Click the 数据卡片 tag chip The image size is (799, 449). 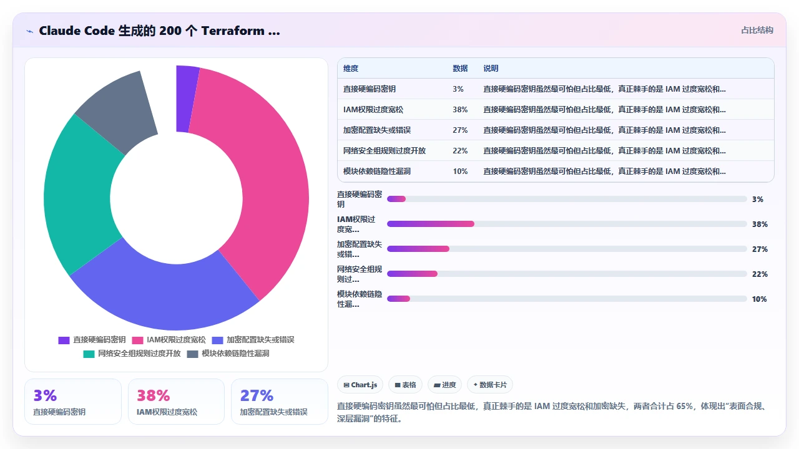tap(490, 385)
